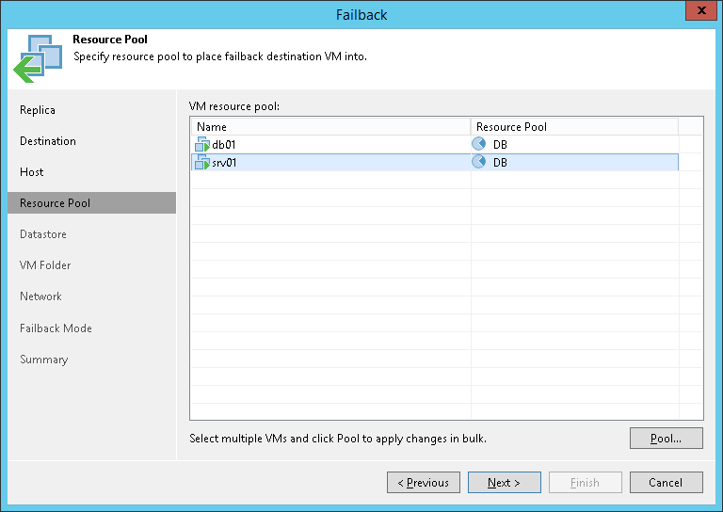Cancel the Failback wizard
The height and width of the screenshot is (512, 723).
click(x=666, y=483)
